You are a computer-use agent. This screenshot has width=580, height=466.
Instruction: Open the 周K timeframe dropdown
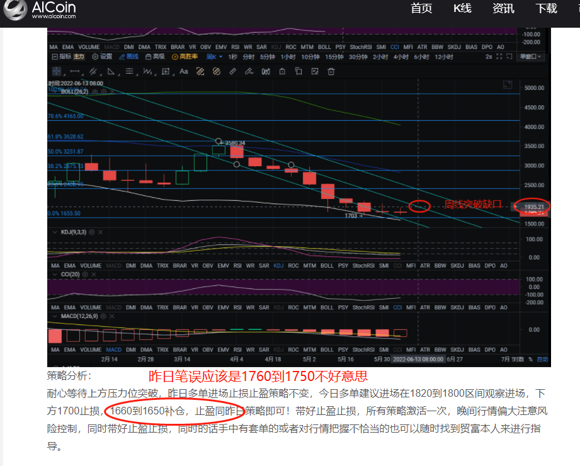click(x=216, y=57)
